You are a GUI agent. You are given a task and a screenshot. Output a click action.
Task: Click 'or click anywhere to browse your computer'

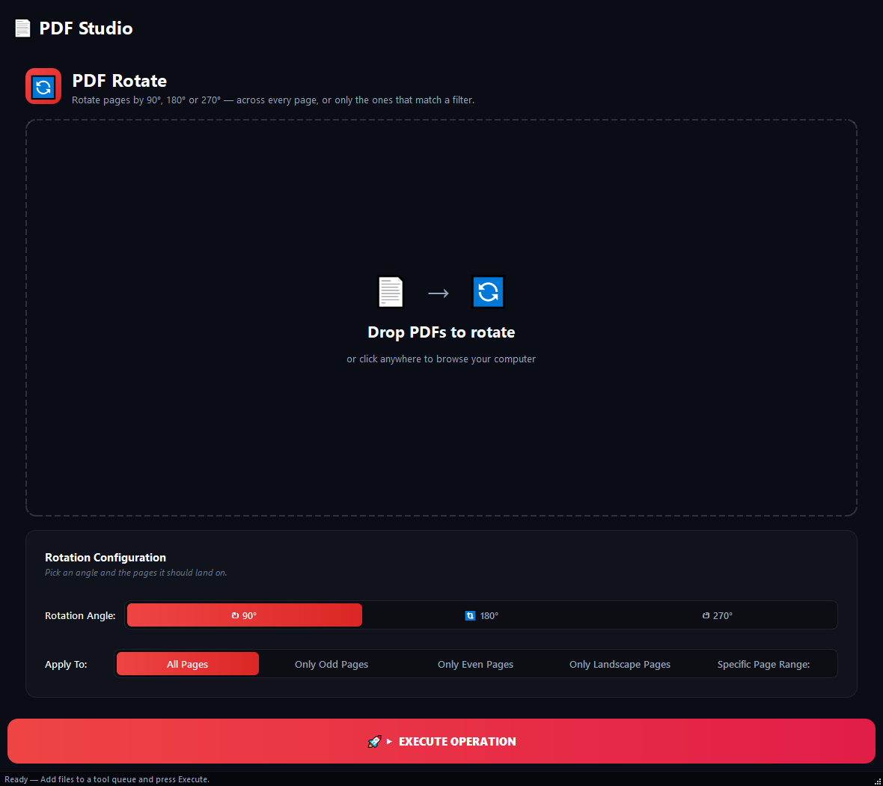(x=441, y=359)
